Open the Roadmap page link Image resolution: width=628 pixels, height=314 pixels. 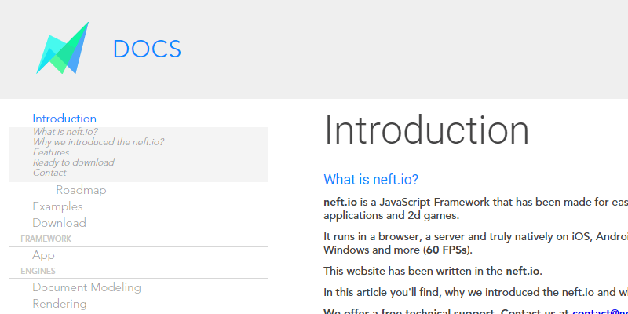81,190
